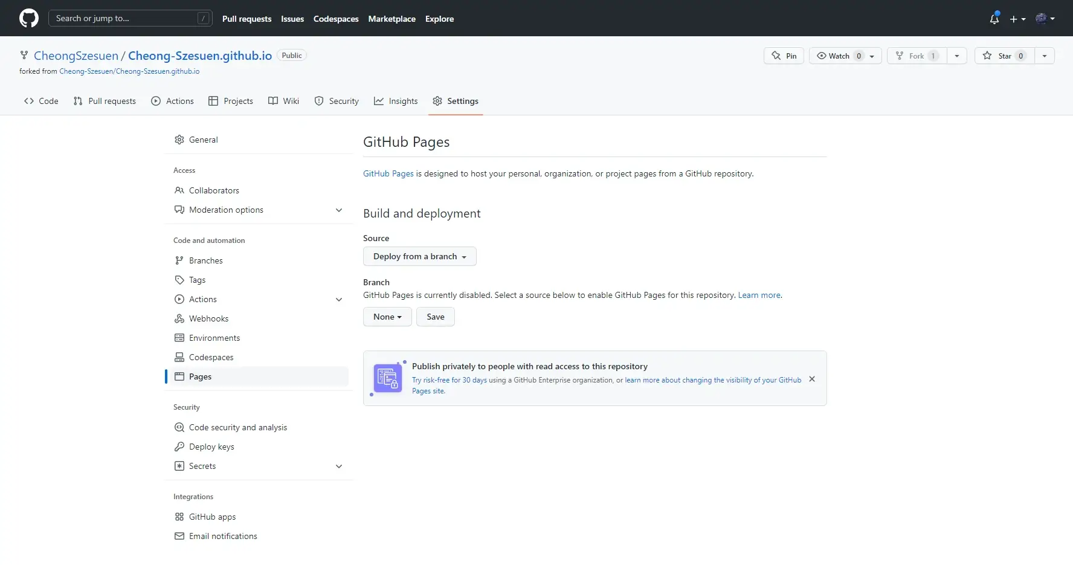This screenshot has width=1073, height=565.
Task: Click the Deploy keys icon
Action: (179, 447)
